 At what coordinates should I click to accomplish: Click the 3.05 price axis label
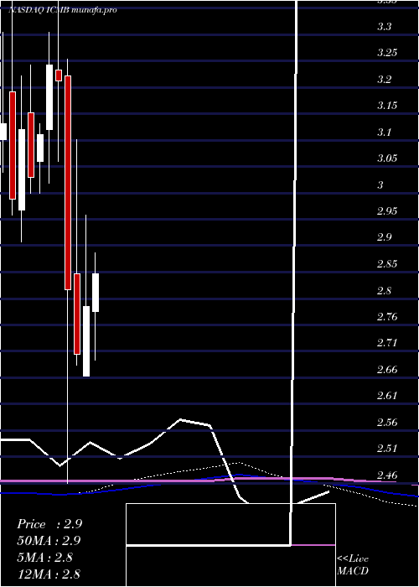point(387,158)
